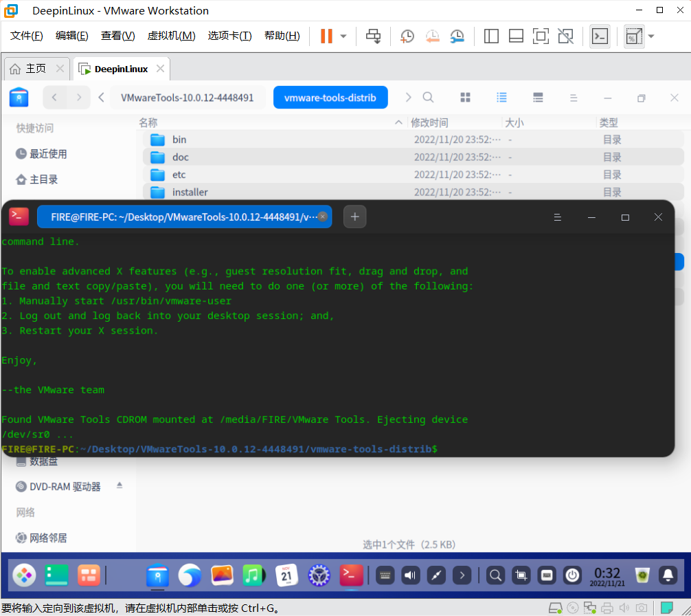Send Ctrl+Alt+Del to the virtual machine
Image resolution: width=691 pixels, height=616 pixels.
[373, 36]
